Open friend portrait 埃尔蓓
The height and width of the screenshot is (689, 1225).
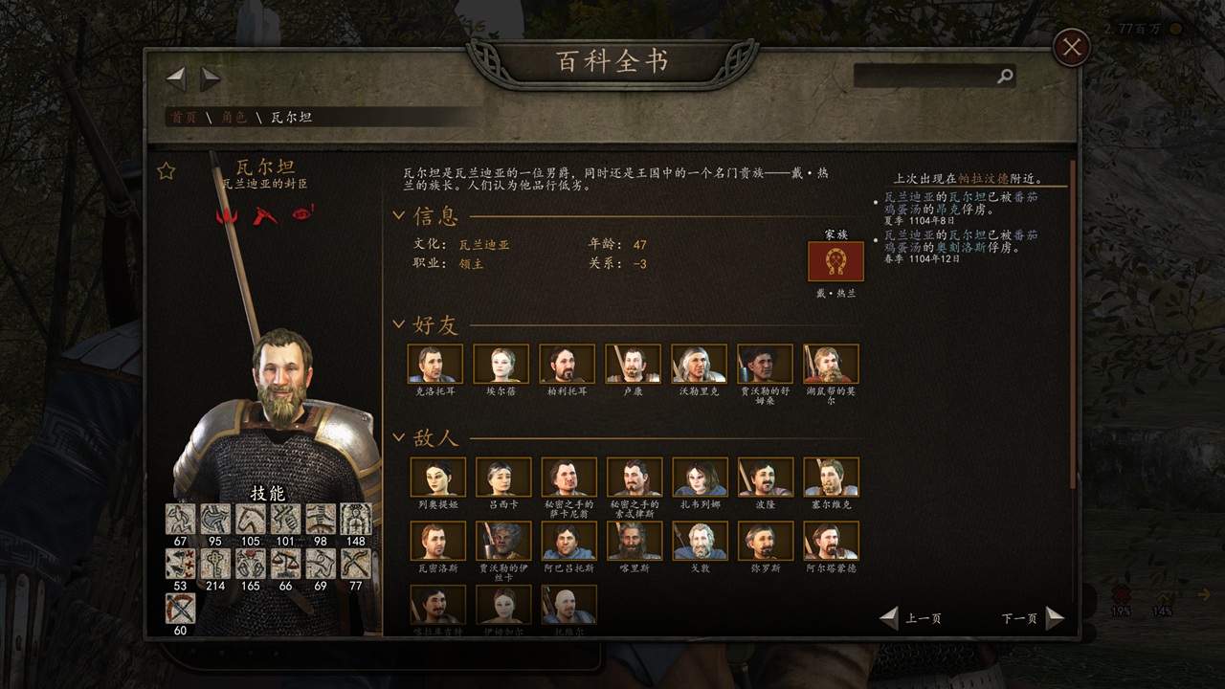click(501, 364)
